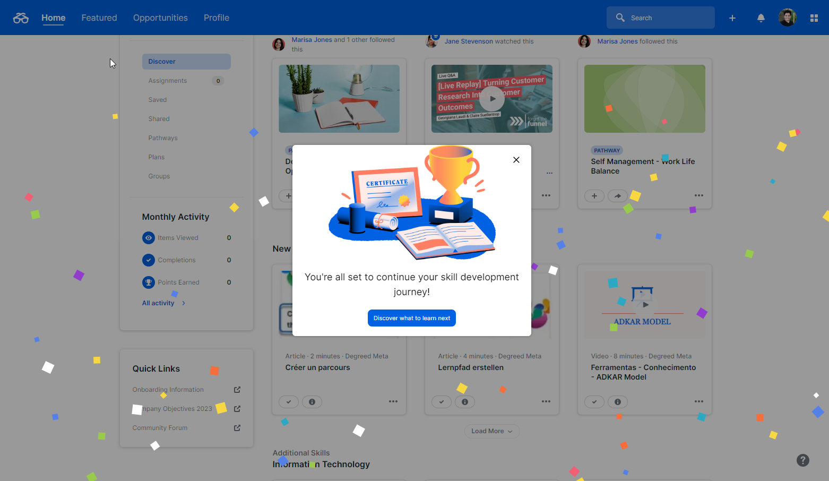Open the user profile avatar menu

click(x=787, y=18)
